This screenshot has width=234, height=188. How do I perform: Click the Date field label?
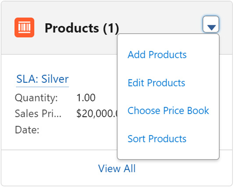[27, 130]
